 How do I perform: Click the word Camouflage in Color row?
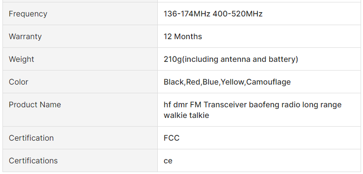tap(269, 82)
